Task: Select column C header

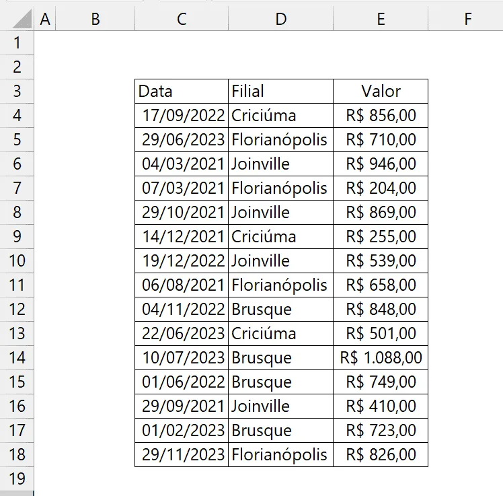Action: tap(182, 19)
